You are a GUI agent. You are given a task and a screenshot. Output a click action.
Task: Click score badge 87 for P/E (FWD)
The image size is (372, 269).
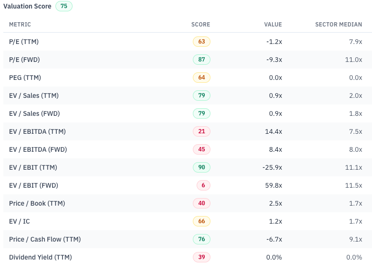201,60
